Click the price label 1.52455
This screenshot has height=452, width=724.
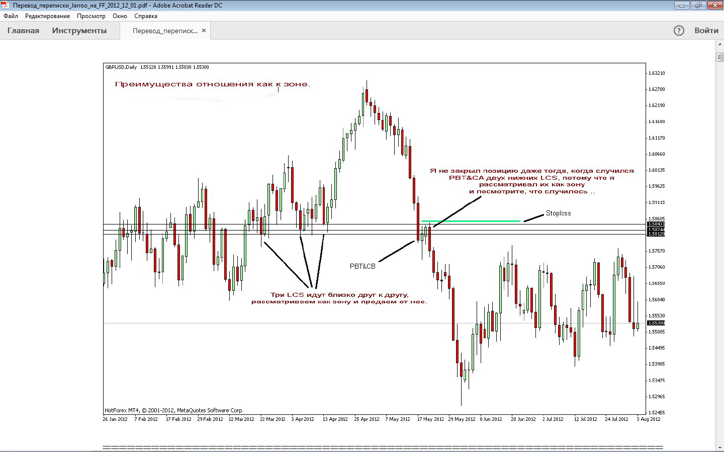point(656,413)
